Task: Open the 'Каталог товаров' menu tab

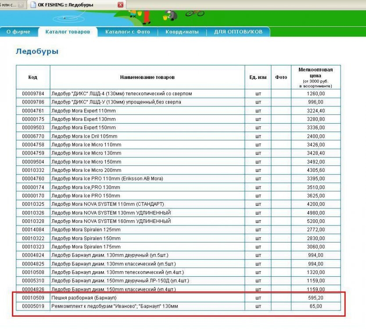Action: [x=68, y=32]
